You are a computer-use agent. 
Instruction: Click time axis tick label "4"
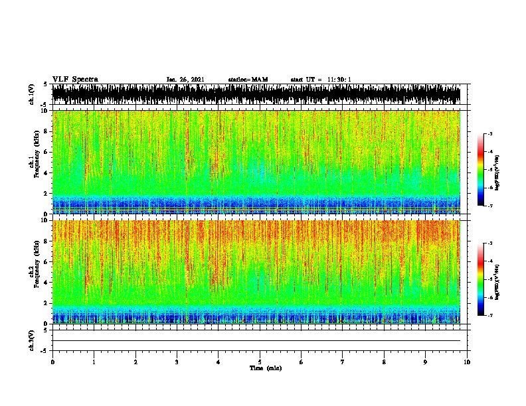[219, 362]
